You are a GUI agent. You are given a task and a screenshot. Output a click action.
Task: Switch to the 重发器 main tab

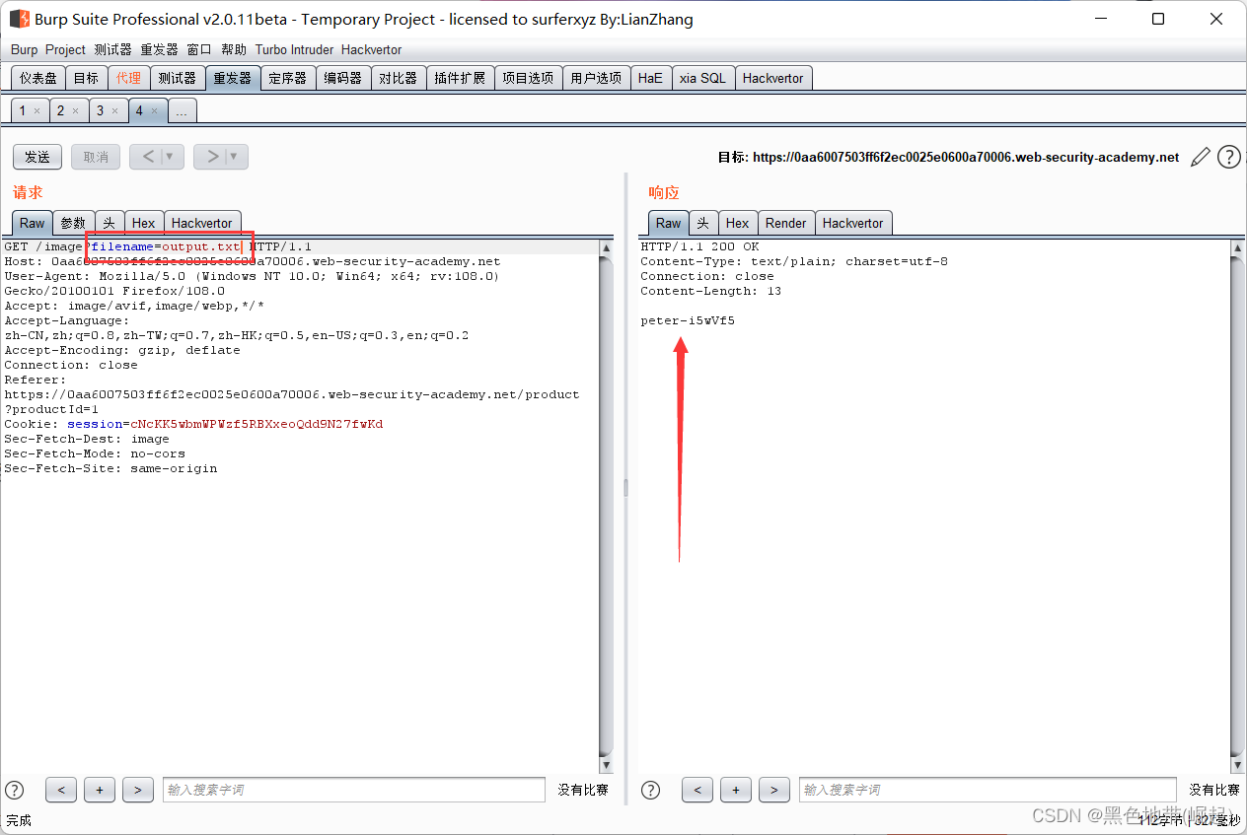233,78
